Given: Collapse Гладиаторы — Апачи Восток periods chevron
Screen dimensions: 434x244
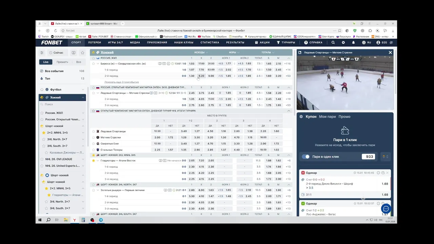Looking at the screenshot, I should point(98,160).
